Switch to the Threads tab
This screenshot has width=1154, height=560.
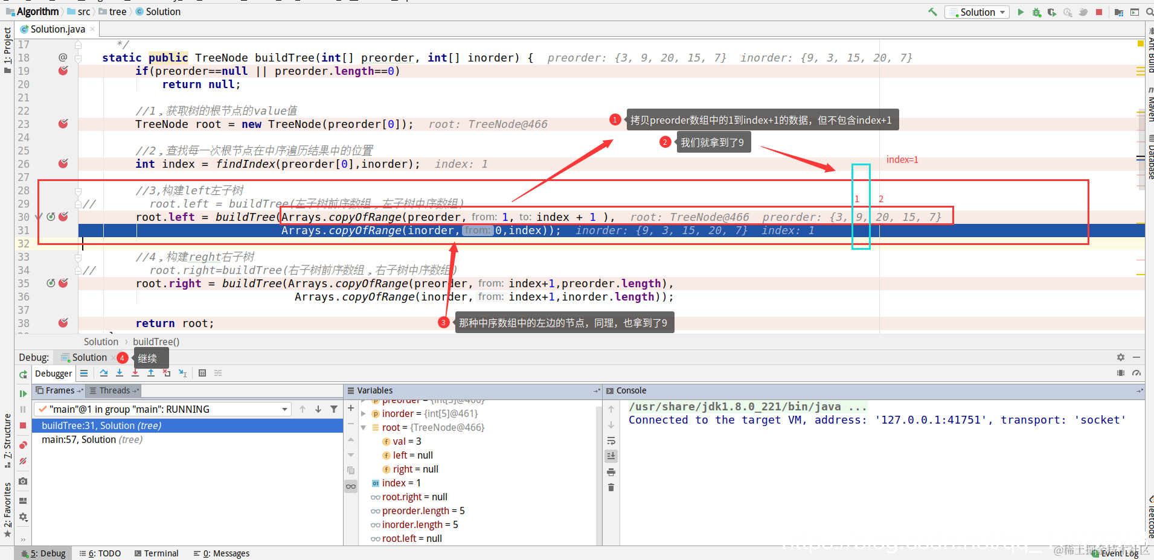[115, 390]
